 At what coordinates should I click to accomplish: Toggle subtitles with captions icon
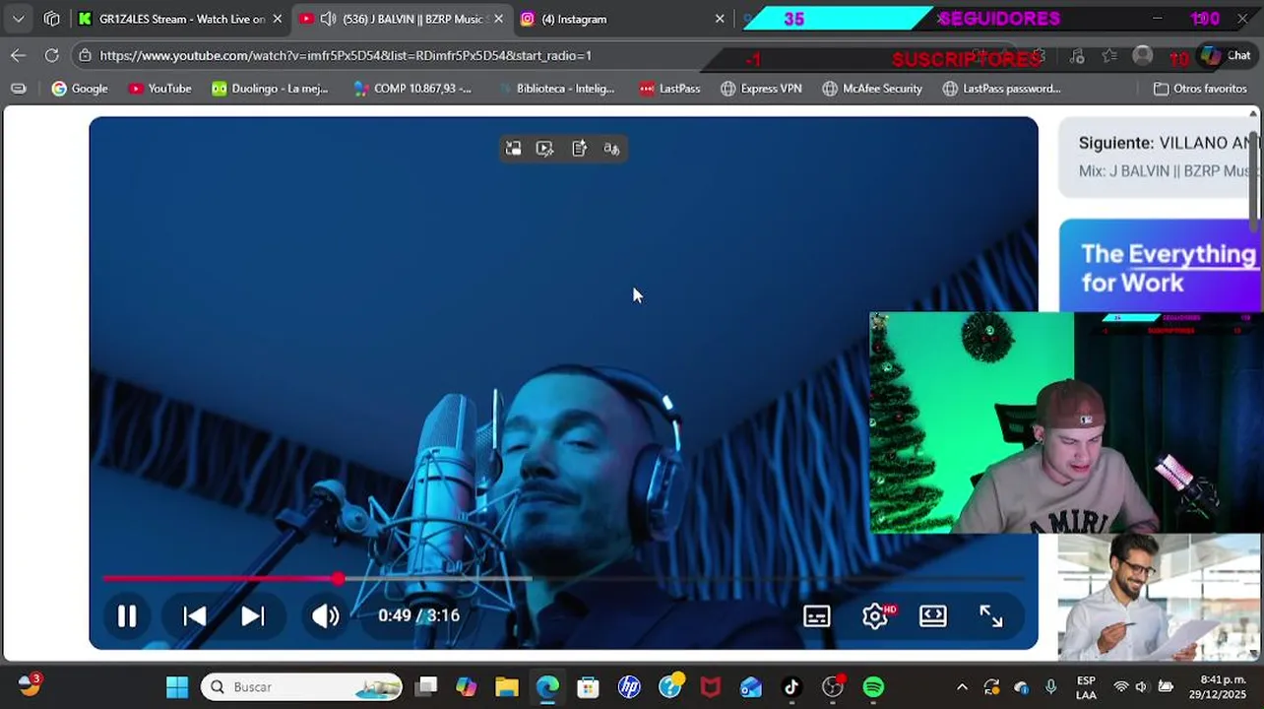click(x=817, y=616)
